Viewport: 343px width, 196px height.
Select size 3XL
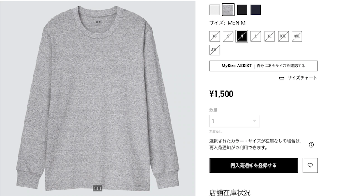click(297, 36)
